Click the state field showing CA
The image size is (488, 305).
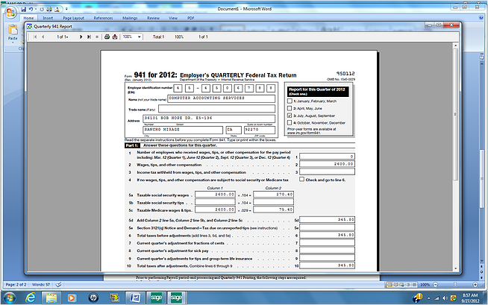click(x=234, y=130)
